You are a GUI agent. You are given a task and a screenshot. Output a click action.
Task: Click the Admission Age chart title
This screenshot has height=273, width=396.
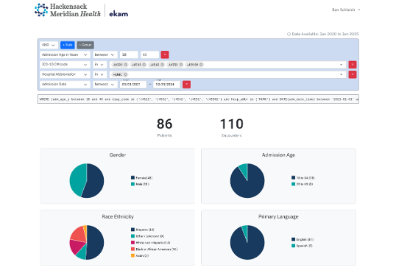point(278,155)
